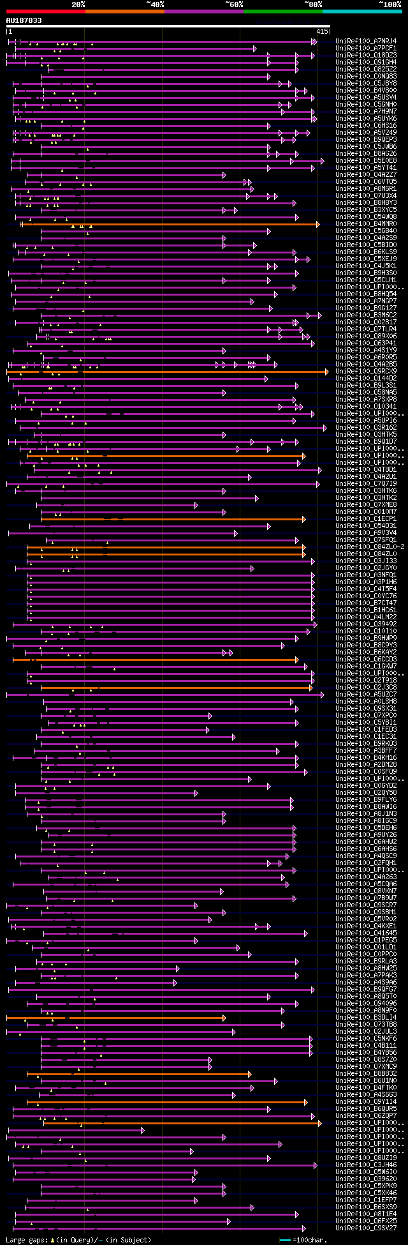
Task: Select the UniRef100_C5BID0 label
Action: (x=367, y=245)
